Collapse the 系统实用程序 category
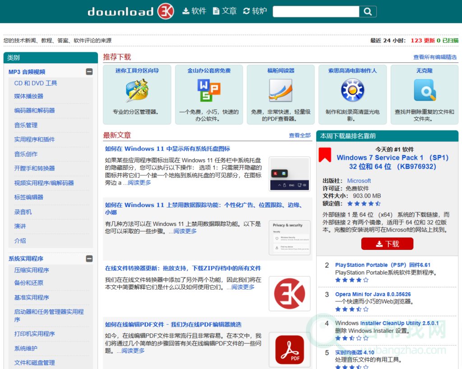462x369 pixels. coord(89,258)
